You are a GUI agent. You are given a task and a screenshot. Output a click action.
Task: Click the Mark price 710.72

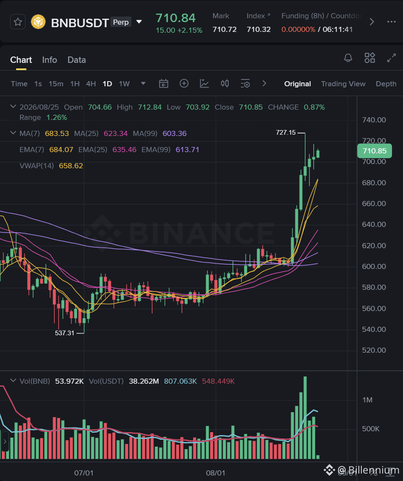[x=224, y=29]
